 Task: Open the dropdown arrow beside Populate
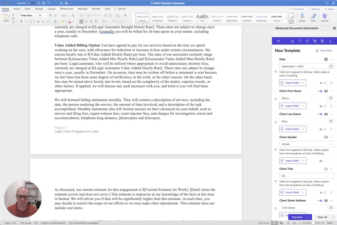coord(309,217)
